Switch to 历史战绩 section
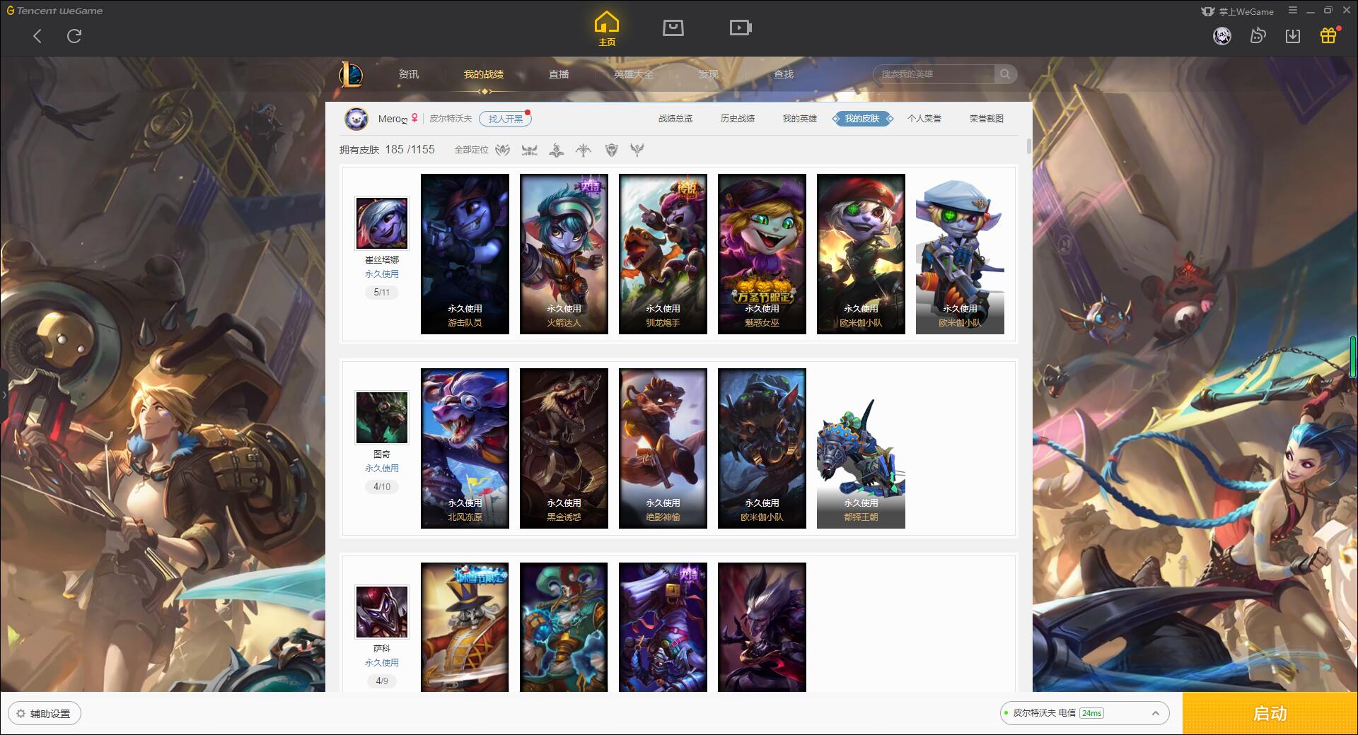The height and width of the screenshot is (735, 1358). tap(738, 119)
